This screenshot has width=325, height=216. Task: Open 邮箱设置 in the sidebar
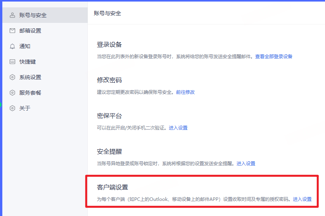[45, 31]
